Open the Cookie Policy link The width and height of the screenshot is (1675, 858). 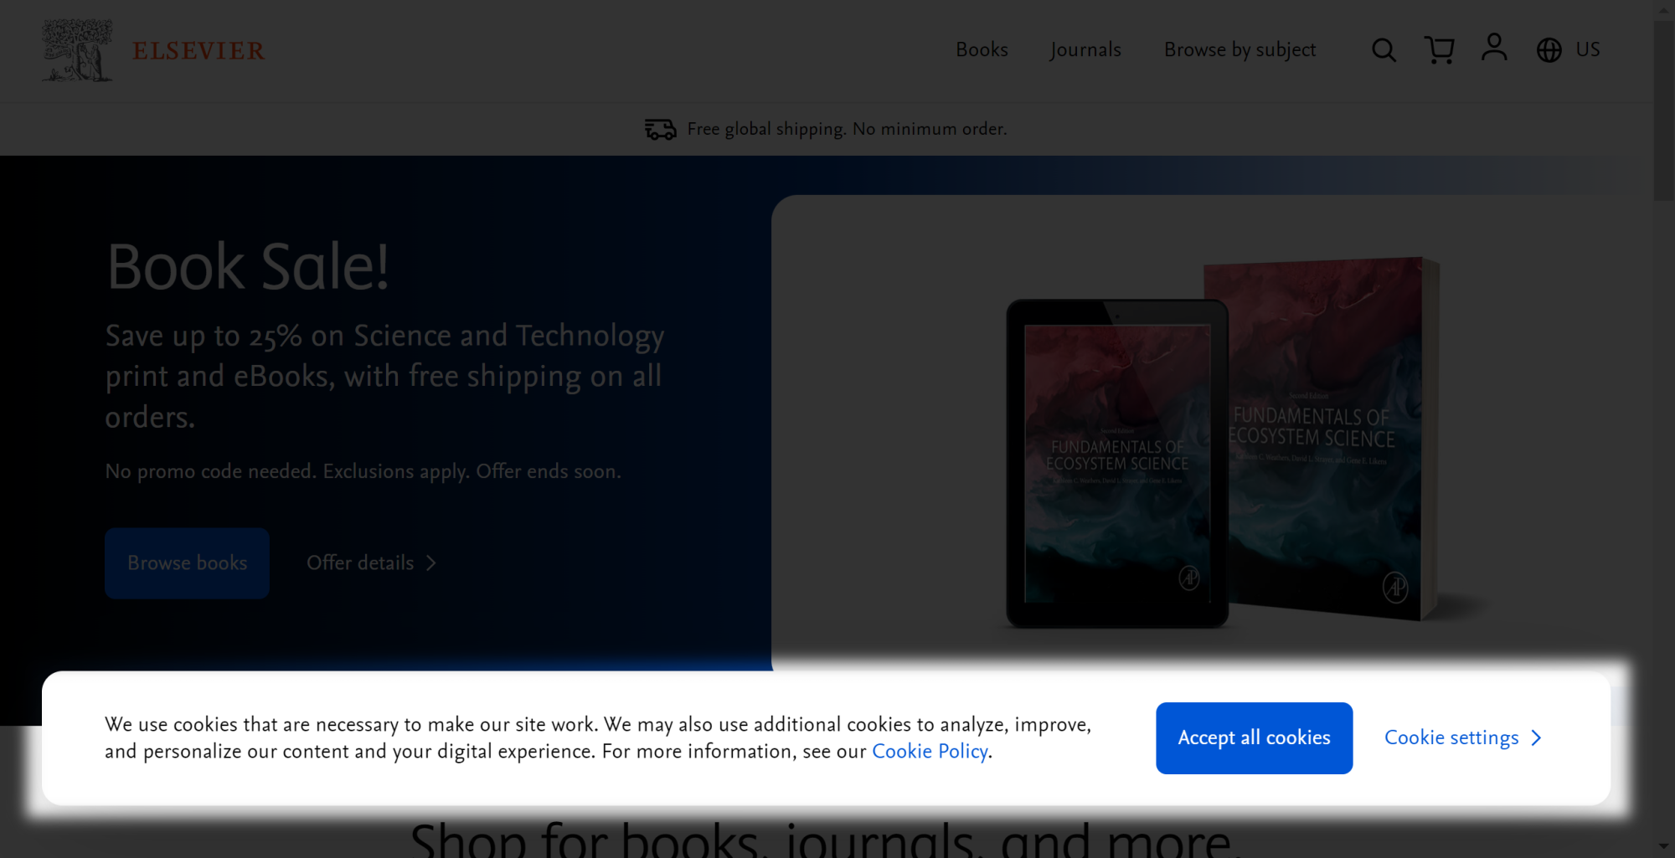coord(929,751)
